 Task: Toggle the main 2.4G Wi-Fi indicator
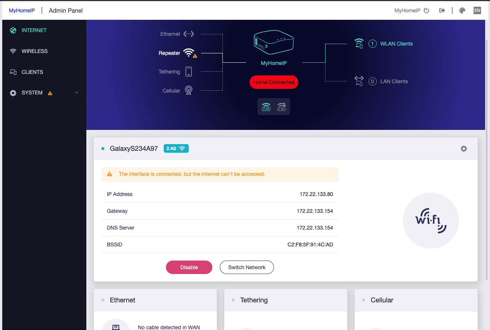[x=266, y=107]
